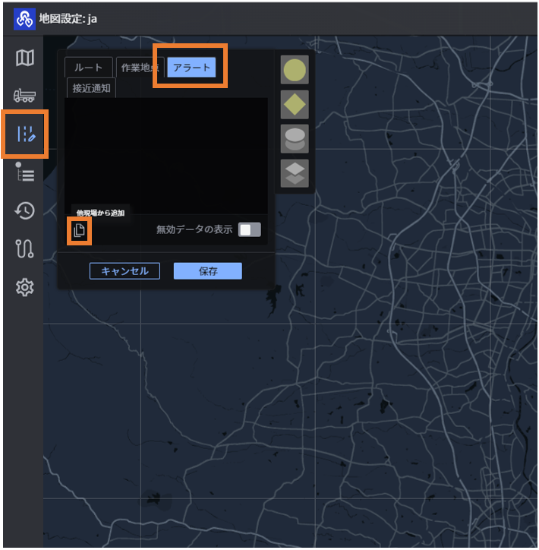Open the history clock sidebar icon
The height and width of the screenshot is (550, 539).
(x=24, y=211)
